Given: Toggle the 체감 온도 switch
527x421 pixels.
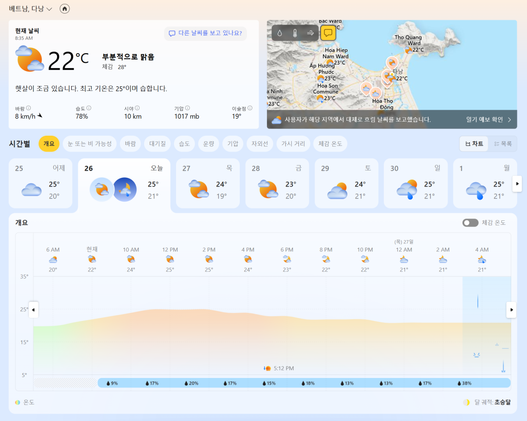Looking at the screenshot, I should 470,223.
